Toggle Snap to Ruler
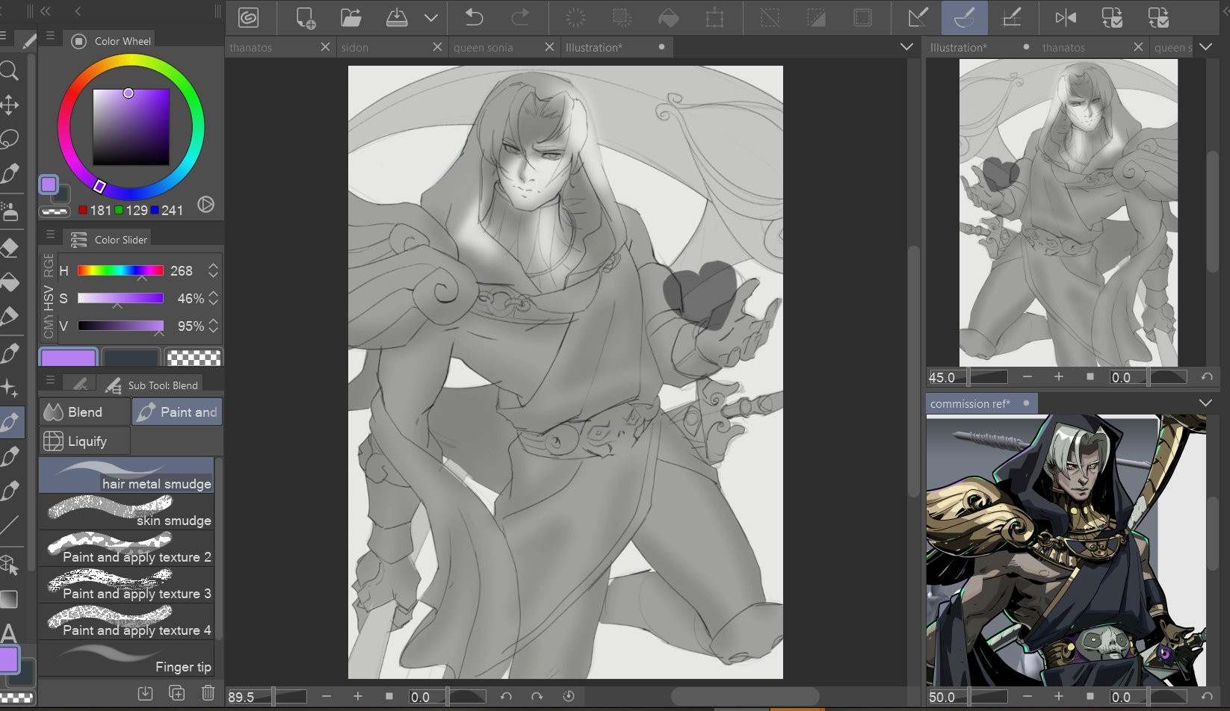1230x711 pixels. (918, 17)
